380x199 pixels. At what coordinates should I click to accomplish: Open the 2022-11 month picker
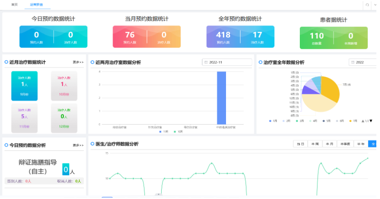(x=227, y=62)
